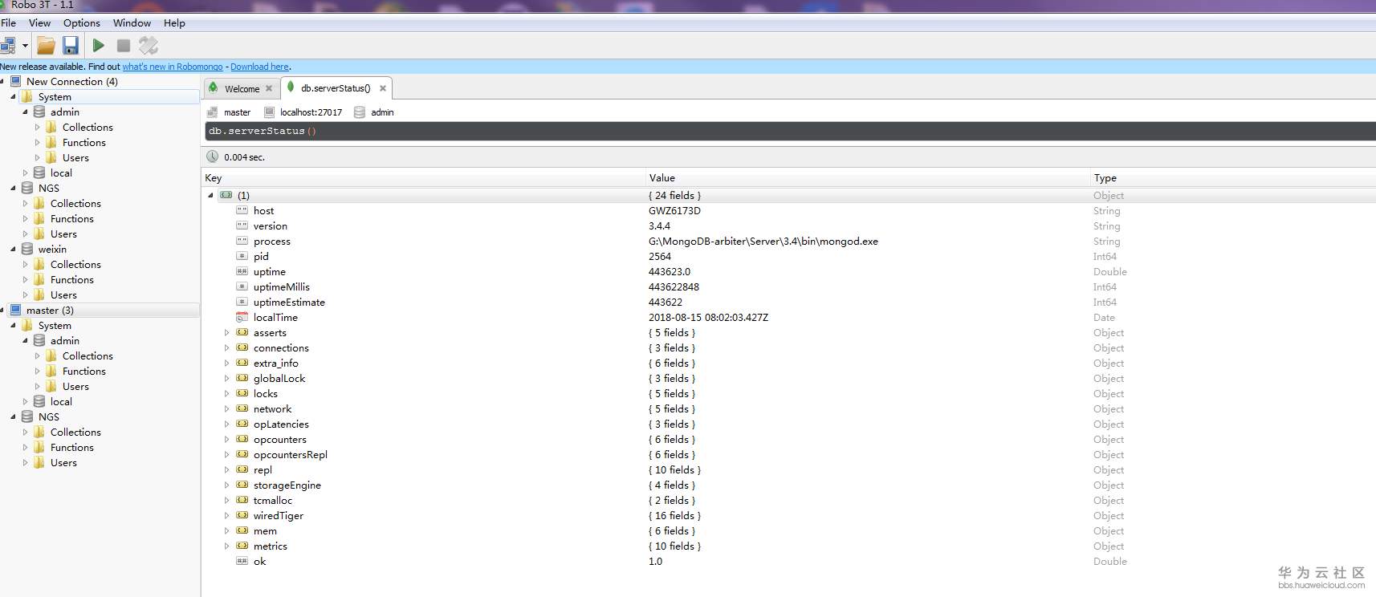Open the connect icon's dropdown arrow

point(25,46)
